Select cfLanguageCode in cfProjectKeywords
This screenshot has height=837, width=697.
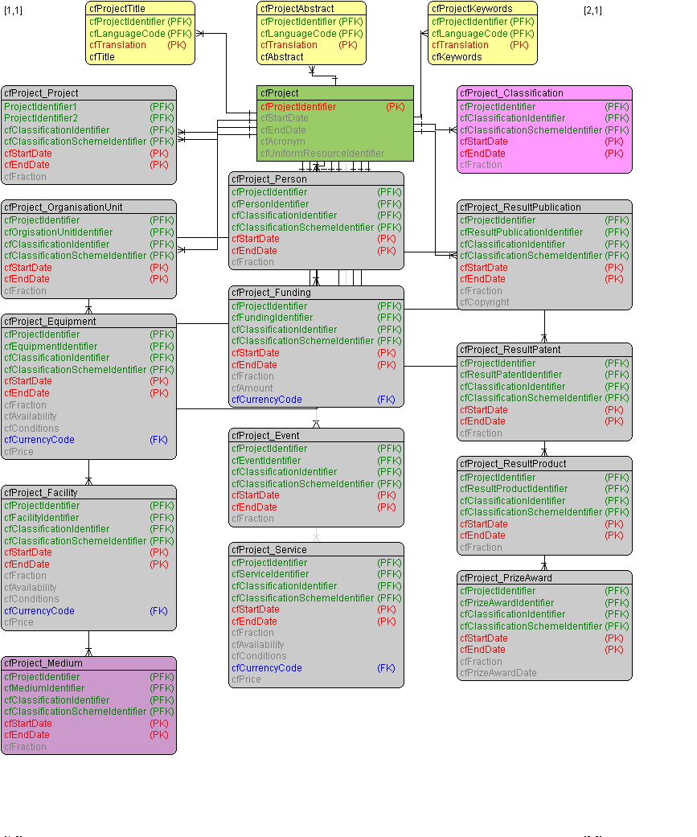coord(469,33)
